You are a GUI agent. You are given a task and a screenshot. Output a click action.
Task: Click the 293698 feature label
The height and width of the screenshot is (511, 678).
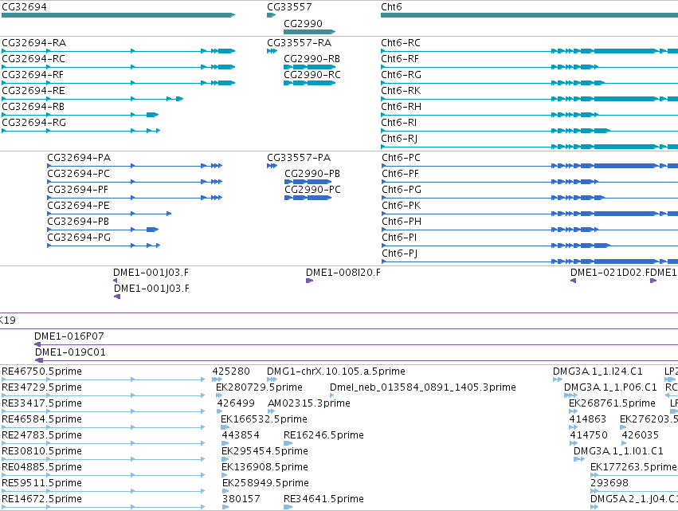click(609, 483)
